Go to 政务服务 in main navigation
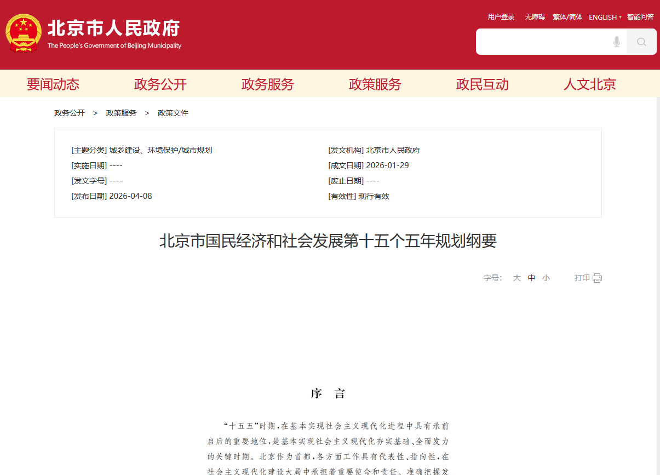Image resolution: width=660 pixels, height=475 pixels. pyautogui.click(x=268, y=84)
